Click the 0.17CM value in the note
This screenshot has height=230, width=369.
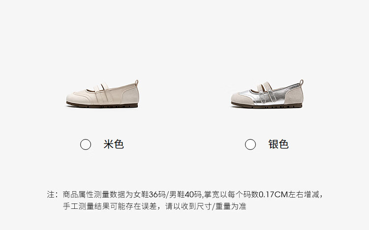pyautogui.click(x=274, y=195)
